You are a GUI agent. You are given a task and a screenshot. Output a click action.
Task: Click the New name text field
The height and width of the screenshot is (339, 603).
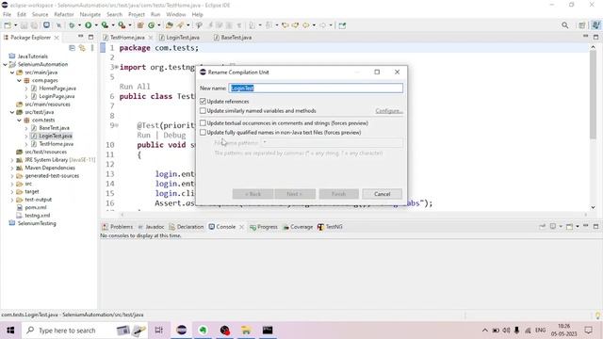316,88
